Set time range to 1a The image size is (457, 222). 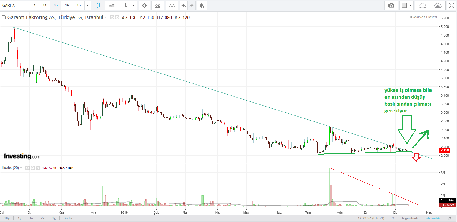[x=31, y=218]
